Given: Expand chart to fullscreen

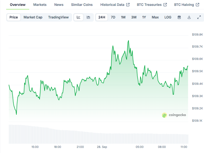Looking at the screenshot, I should click(x=199, y=17).
